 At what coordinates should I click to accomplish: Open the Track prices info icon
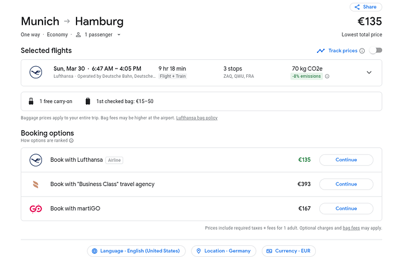point(362,51)
